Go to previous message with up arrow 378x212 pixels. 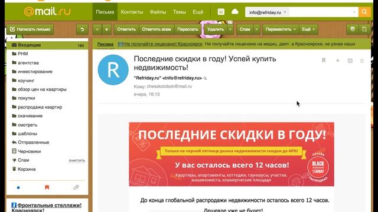[97, 29]
